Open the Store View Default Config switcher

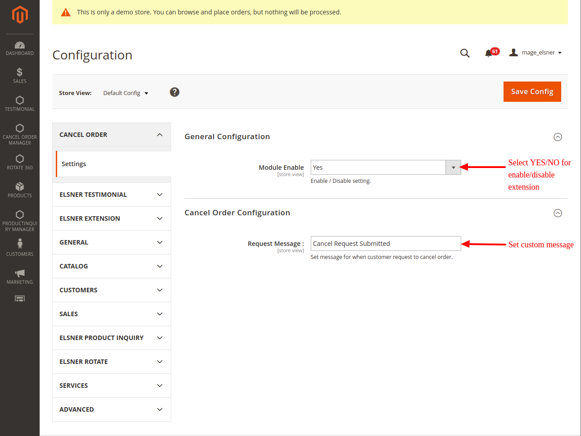[126, 93]
